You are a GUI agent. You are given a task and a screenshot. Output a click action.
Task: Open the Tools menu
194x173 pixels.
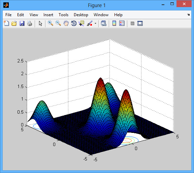point(63,15)
